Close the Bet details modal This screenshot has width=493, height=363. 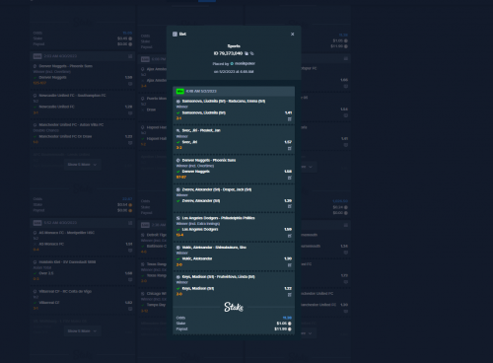(292, 34)
